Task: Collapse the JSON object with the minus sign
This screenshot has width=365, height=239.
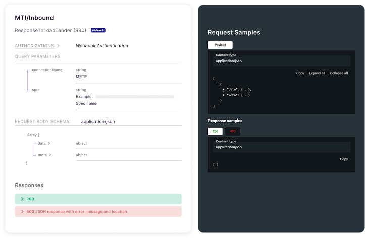Action: click(x=216, y=84)
